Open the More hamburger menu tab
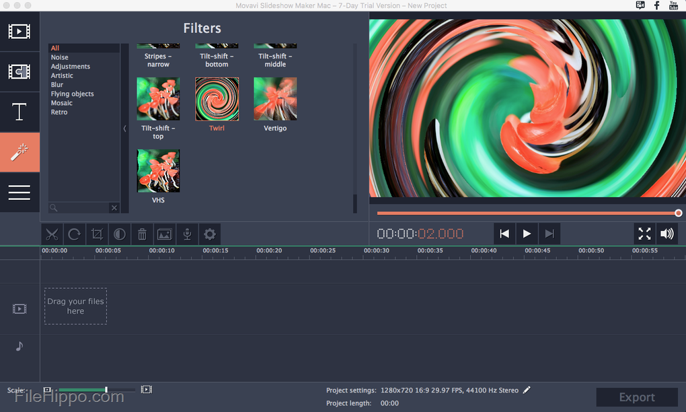 click(20, 193)
